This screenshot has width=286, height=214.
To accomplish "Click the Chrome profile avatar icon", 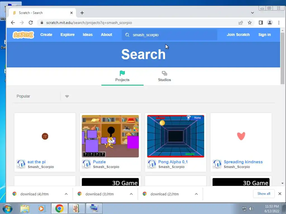I will [x=270, y=23].
